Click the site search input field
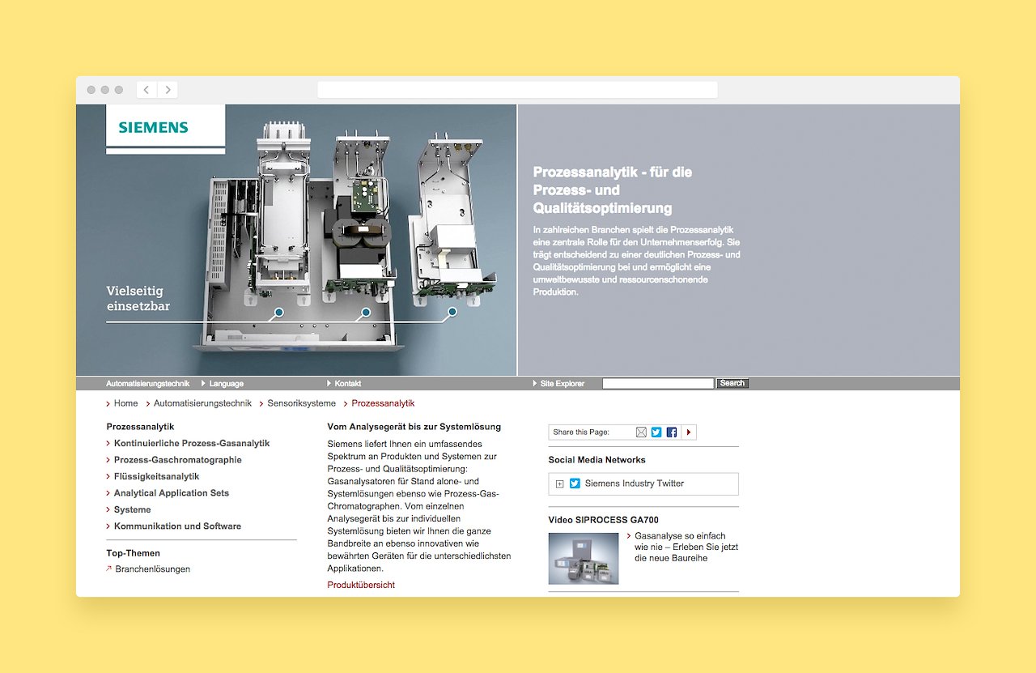Screen dimensions: 1036x673 tap(658, 384)
